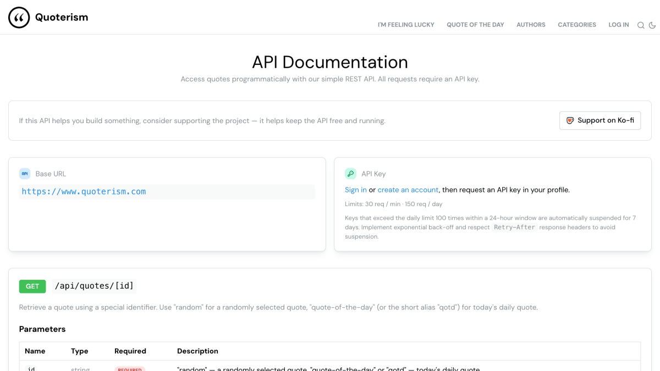Click the /api/quotes/[id] endpoint path
The height and width of the screenshot is (371, 660).
click(x=94, y=286)
